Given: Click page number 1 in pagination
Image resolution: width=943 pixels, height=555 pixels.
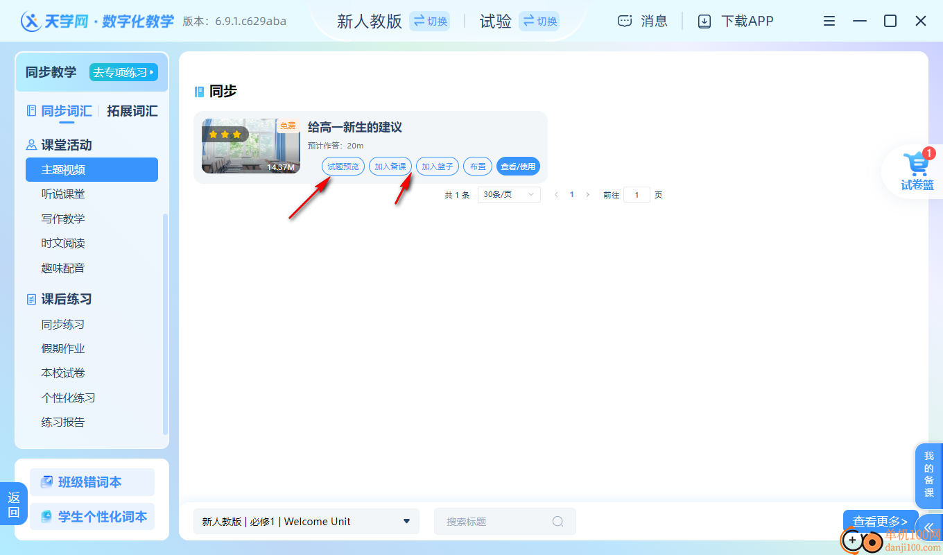Looking at the screenshot, I should [x=572, y=195].
